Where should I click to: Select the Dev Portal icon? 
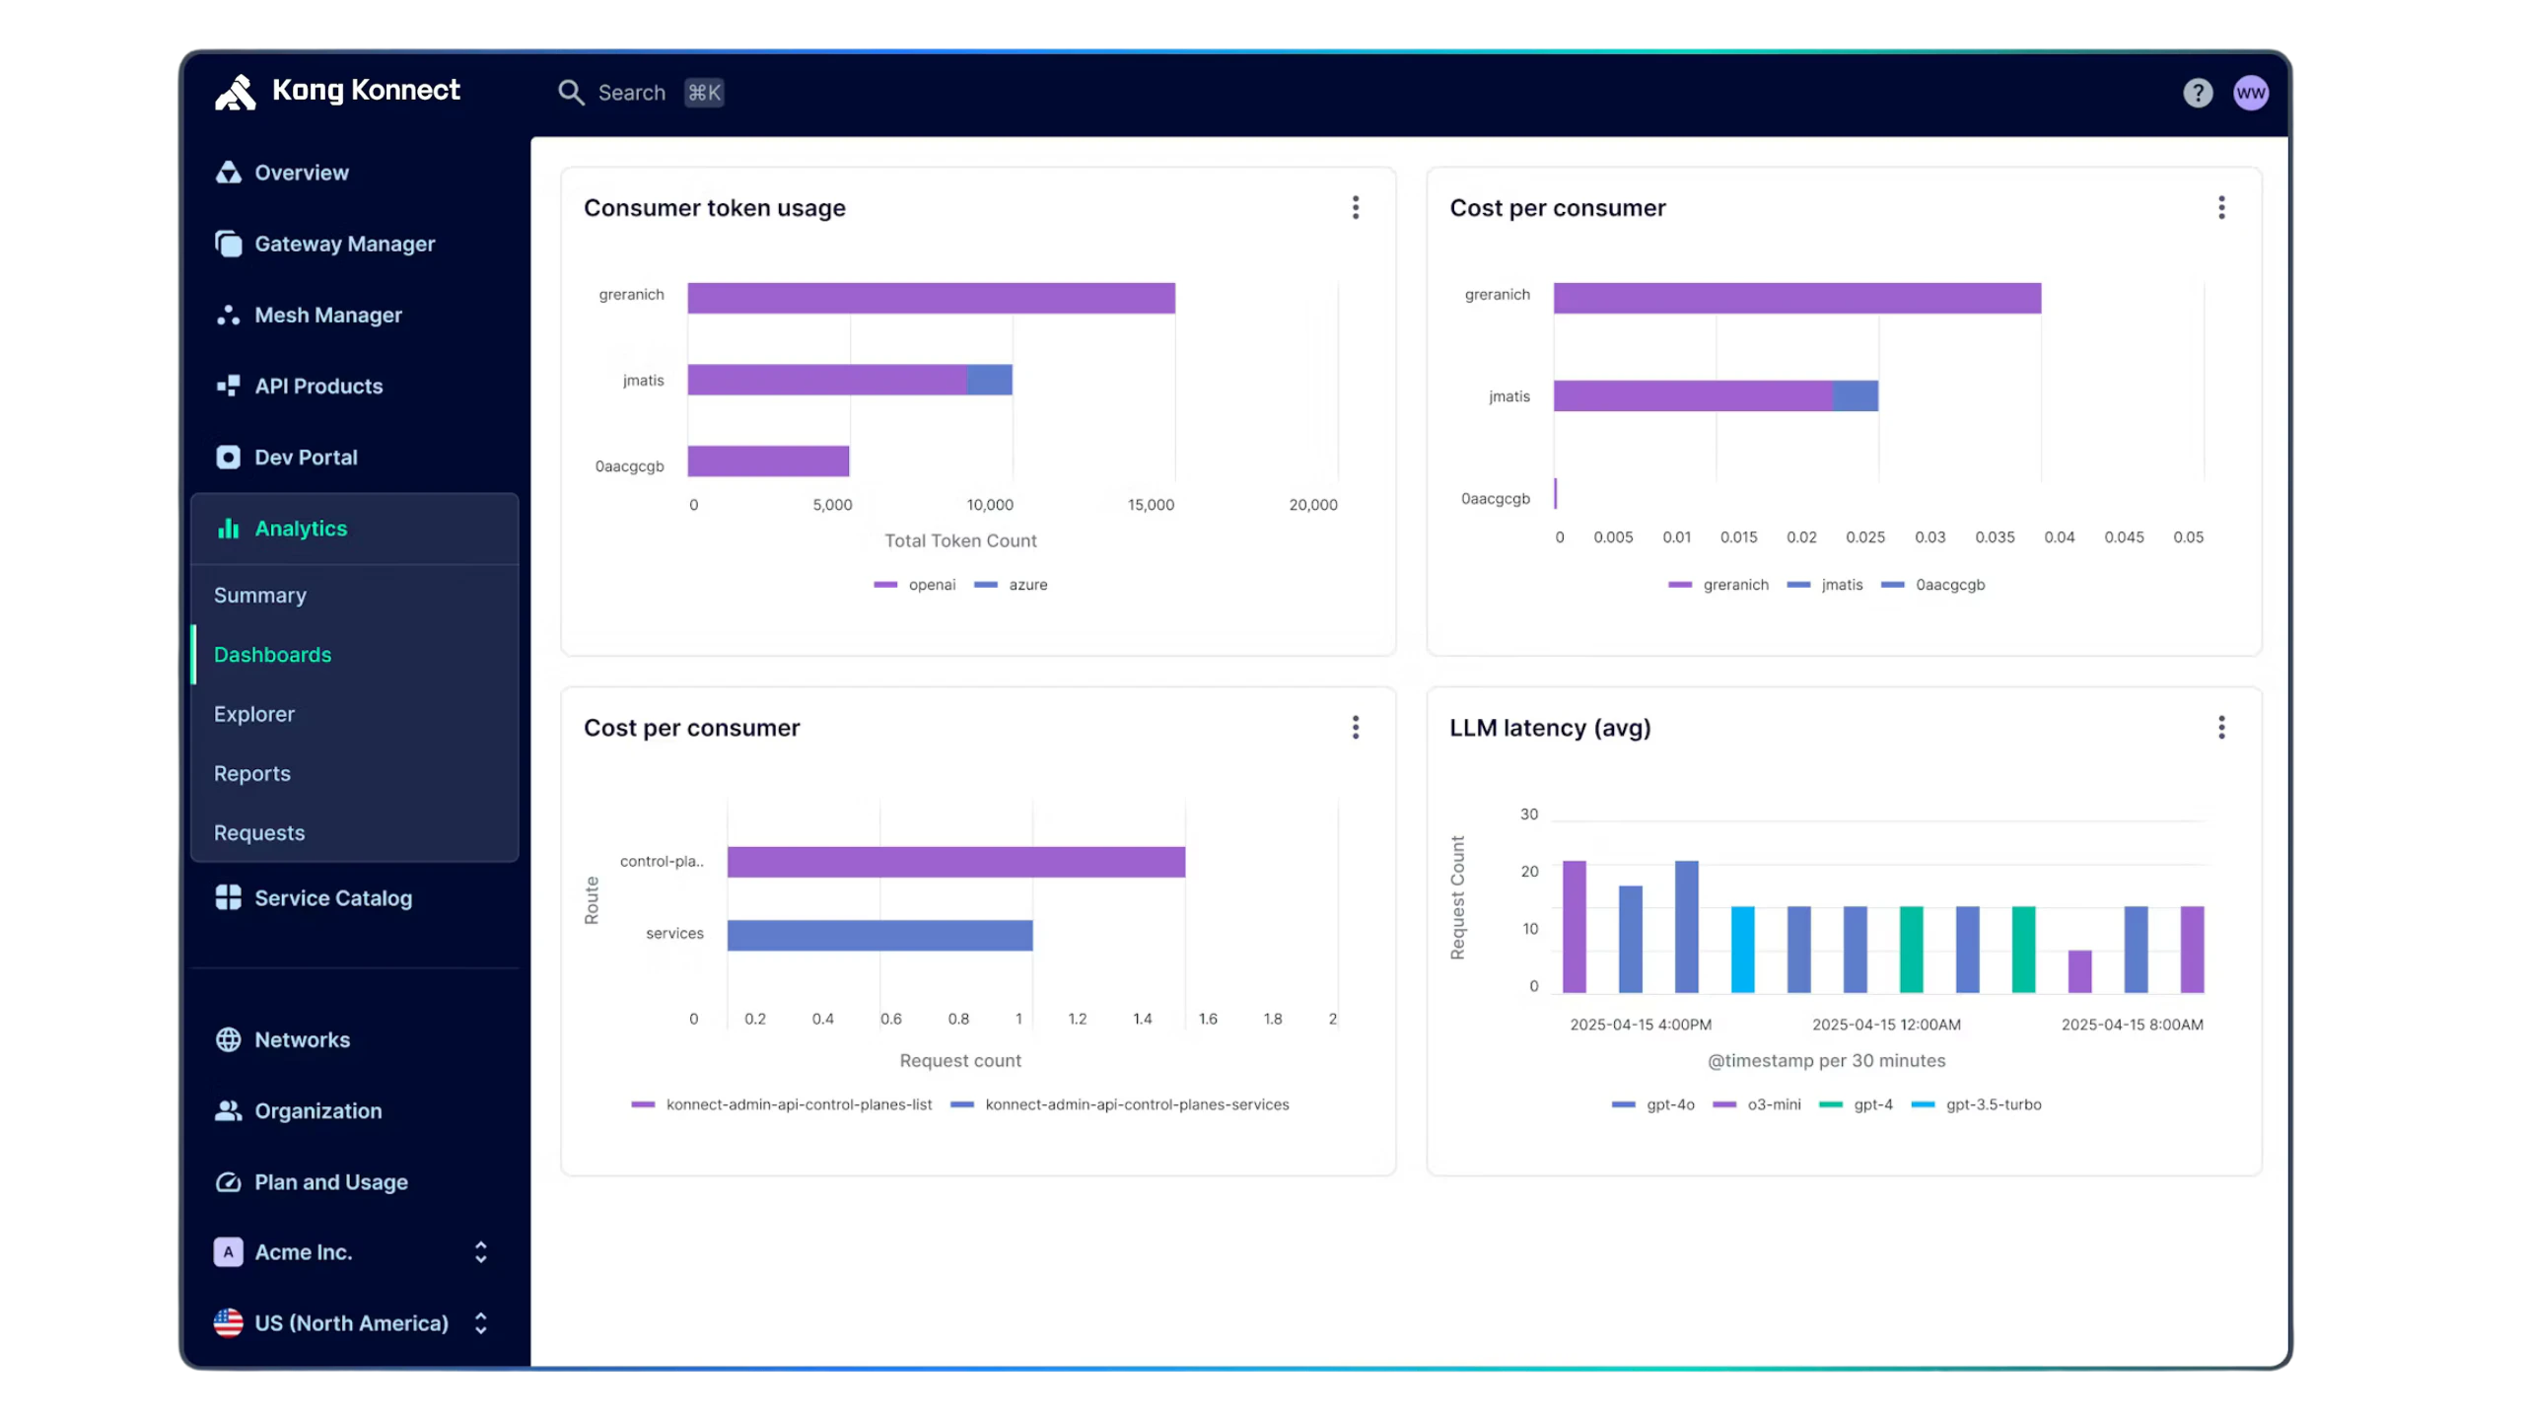[x=229, y=457]
